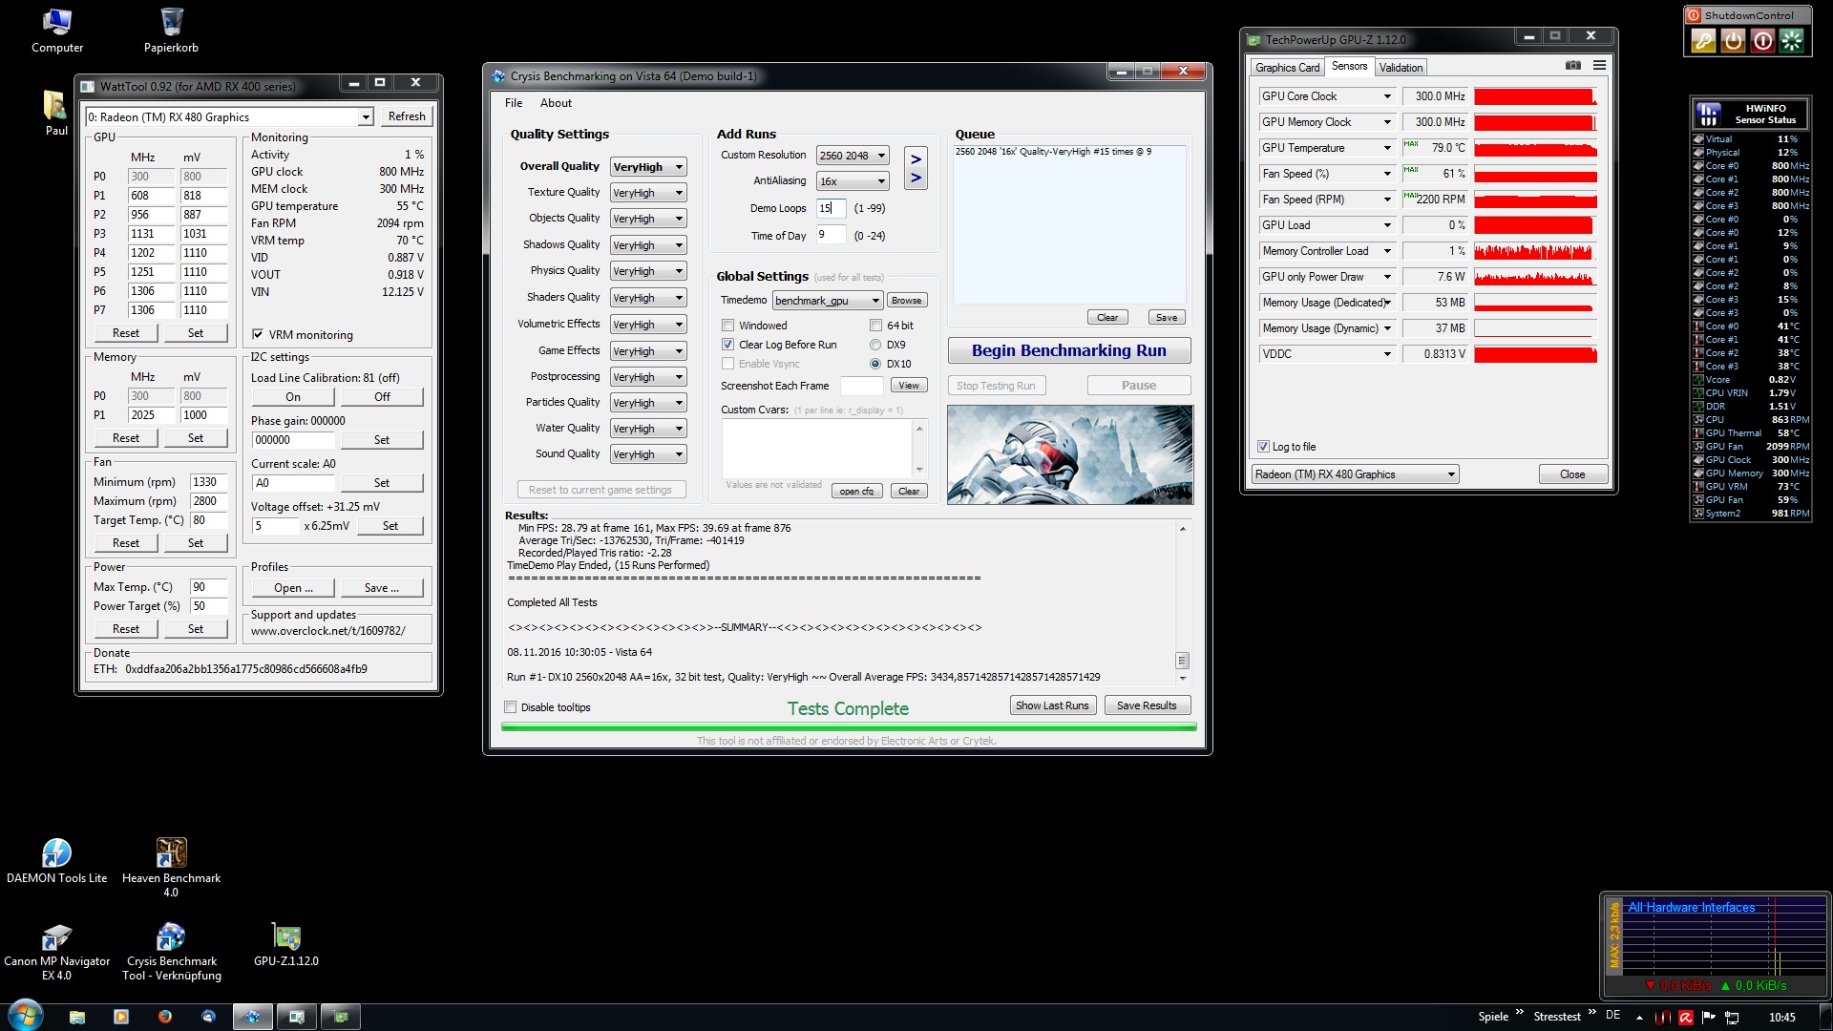Add custom resolution run with top arrow
Image resolution: width=1833 pixels, height=1031 pixels.
click(x=916, y=159)
